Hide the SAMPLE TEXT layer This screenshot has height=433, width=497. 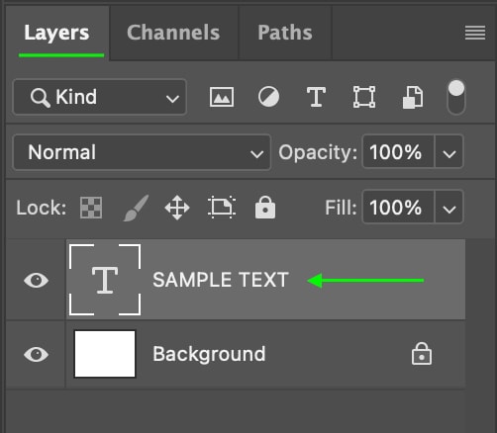(36, 281)
